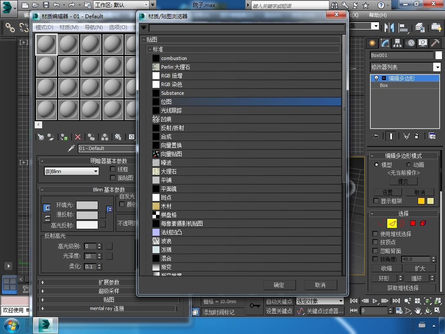The height and width of the screenshot is (334, 445).
Task: Enable the 按角度 checkbox
Action: tap(375, 259)
